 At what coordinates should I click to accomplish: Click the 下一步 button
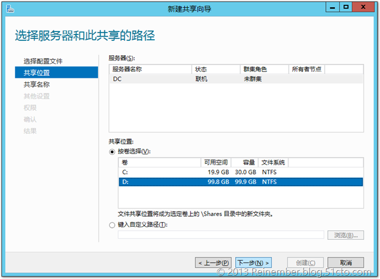point(254,262)
